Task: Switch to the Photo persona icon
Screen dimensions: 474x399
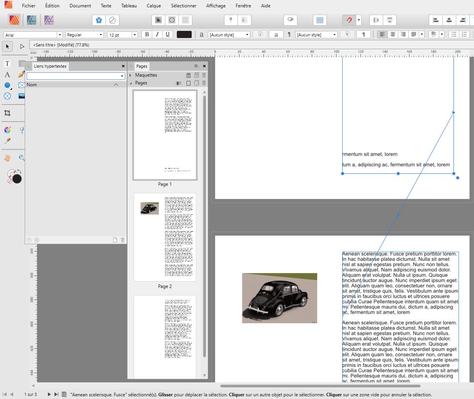Action: pos(49,20)
